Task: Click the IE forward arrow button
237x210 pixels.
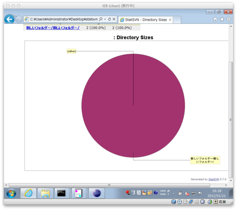Action: (19, 19)
